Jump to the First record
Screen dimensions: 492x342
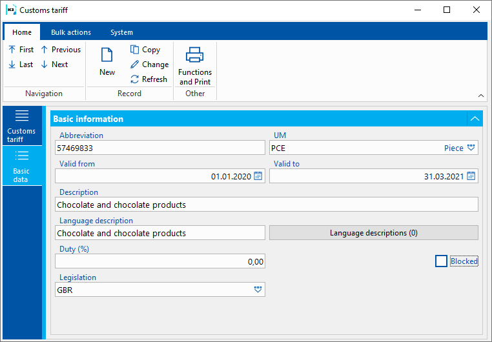(x=21, y=50)
